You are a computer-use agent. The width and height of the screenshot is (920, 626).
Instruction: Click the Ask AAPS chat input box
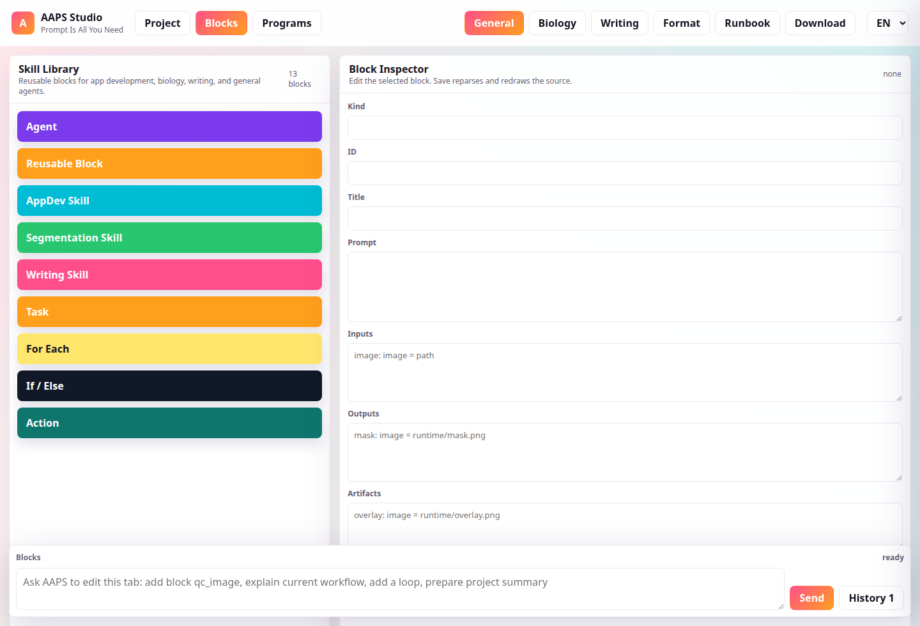point(400,589)
